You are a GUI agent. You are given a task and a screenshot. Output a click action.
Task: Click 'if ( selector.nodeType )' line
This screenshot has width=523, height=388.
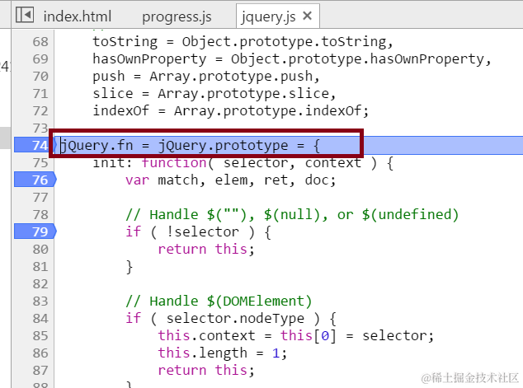(231, 319)
